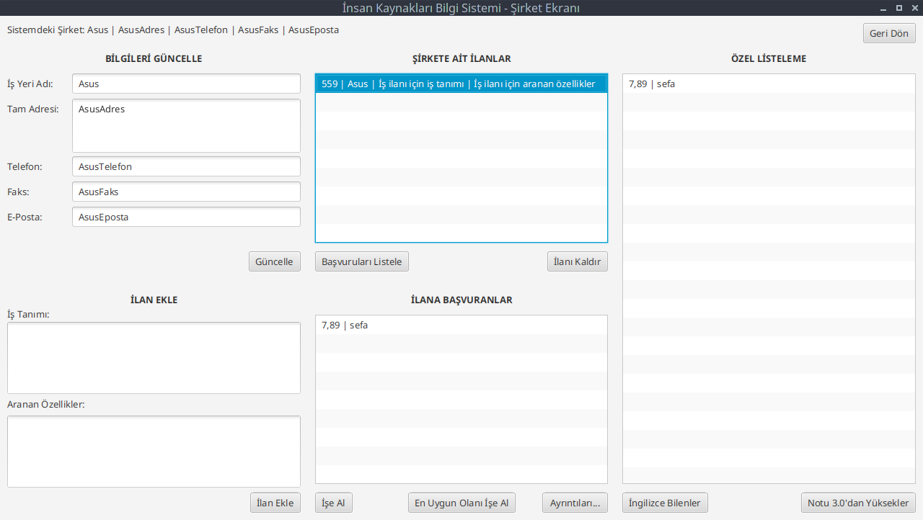Click the Geri Dön button
The width and height of the screenshot is (923, 520).
[889, 33]
